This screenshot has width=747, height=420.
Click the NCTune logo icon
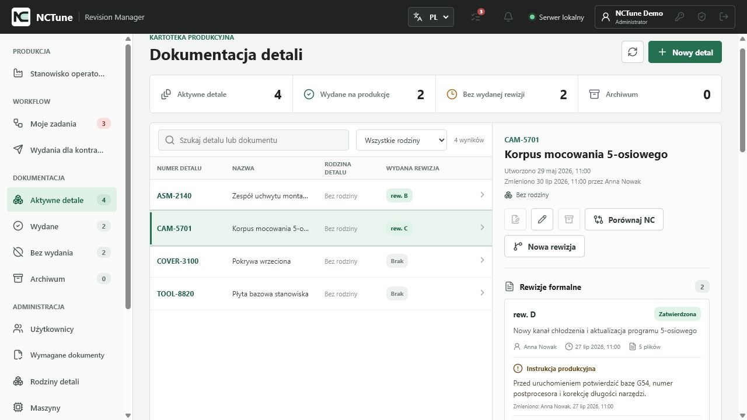[x=21, y=17]
